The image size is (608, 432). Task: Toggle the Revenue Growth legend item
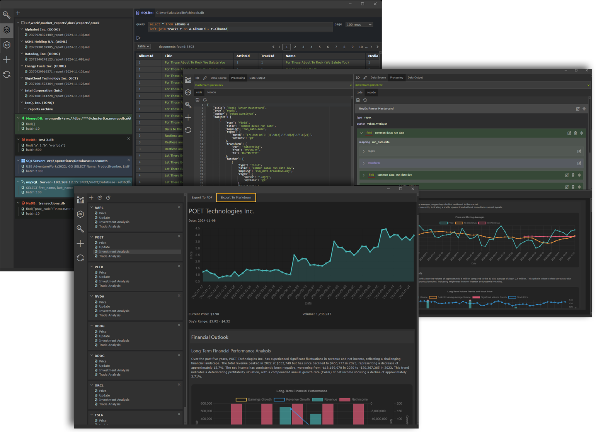[x=292, y=400]
